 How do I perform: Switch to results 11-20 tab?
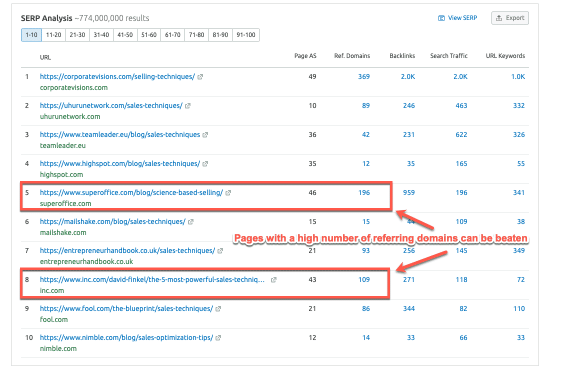coord(53,35)
